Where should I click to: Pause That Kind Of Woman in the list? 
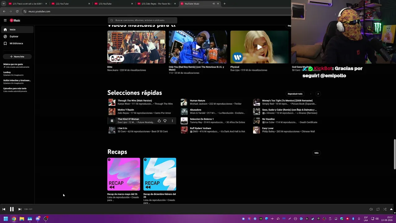click(112, 121)
